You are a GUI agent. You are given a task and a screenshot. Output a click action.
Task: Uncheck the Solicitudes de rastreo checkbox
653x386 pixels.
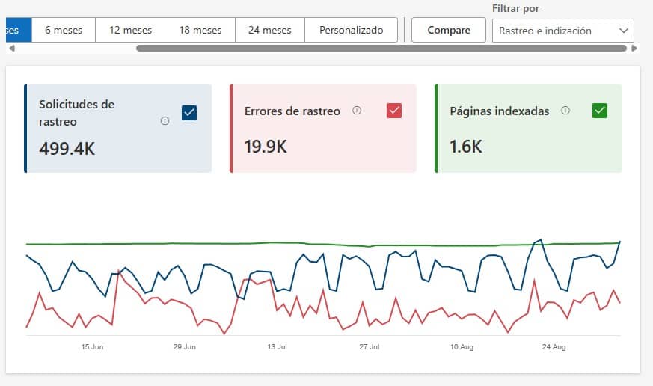pyautogui.click(x=189, y=113)
